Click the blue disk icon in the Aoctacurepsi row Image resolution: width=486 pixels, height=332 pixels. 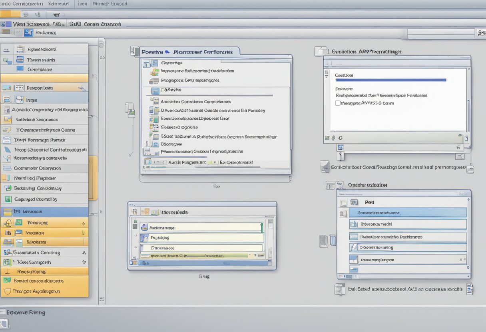click(145, 228)
